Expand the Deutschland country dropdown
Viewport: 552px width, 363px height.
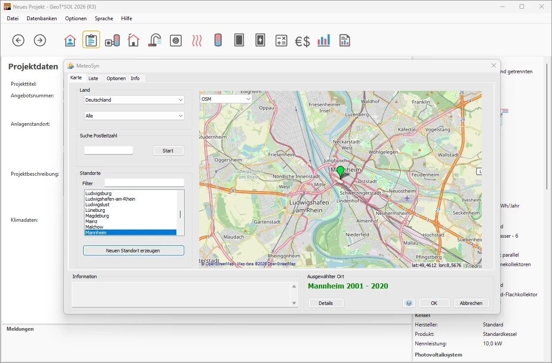(134, 100)
